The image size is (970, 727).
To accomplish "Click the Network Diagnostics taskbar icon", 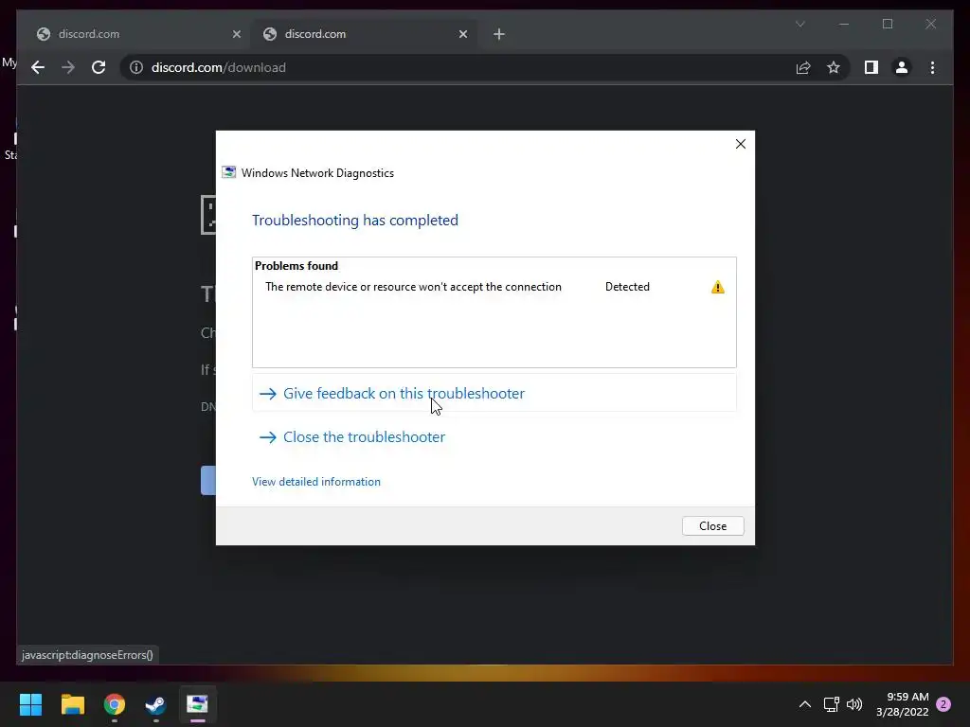I will point(197,704).
